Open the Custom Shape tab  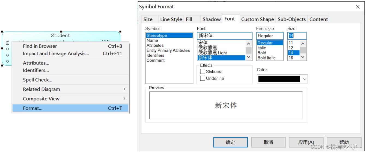257,19
